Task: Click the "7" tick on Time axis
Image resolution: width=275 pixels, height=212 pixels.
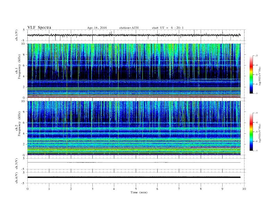Action: tap(179, 189)
